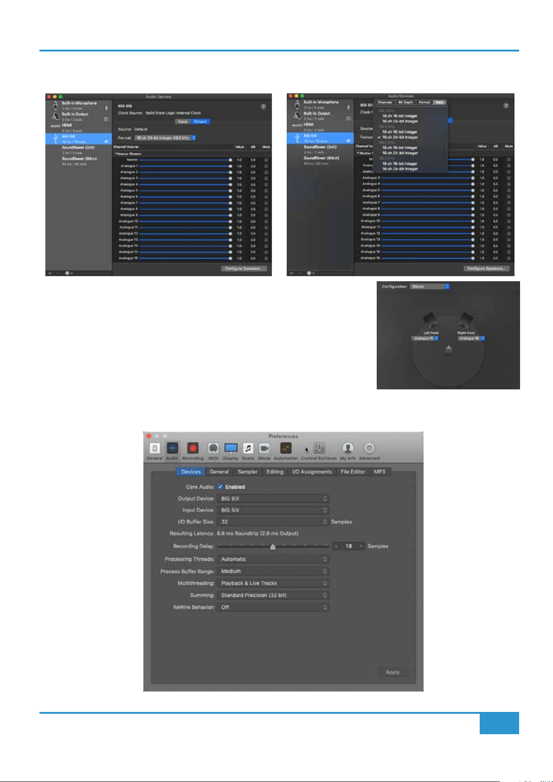Select Output tab in Audio Devices window

point(200,122)
